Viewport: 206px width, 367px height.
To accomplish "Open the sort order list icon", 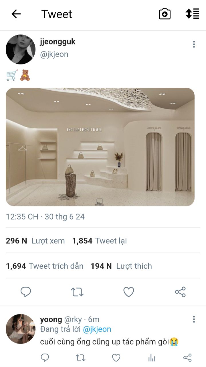I will pos(193,14).
